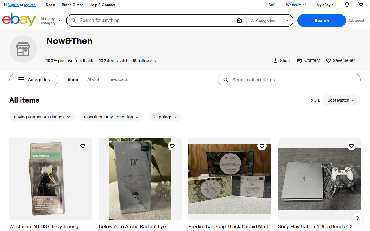Open Buying Format filter dropdown

(42, 117)
